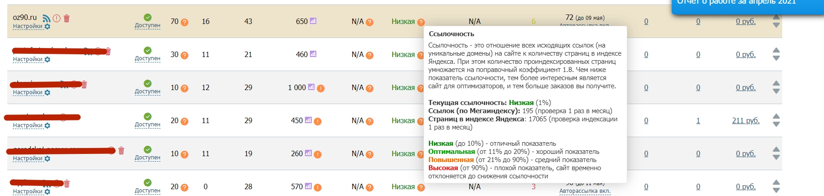This screenshot has width=824, height=196.
Task: Toggle Авторассылка вкл. in the bottom row
Action: tap(584, 191)
